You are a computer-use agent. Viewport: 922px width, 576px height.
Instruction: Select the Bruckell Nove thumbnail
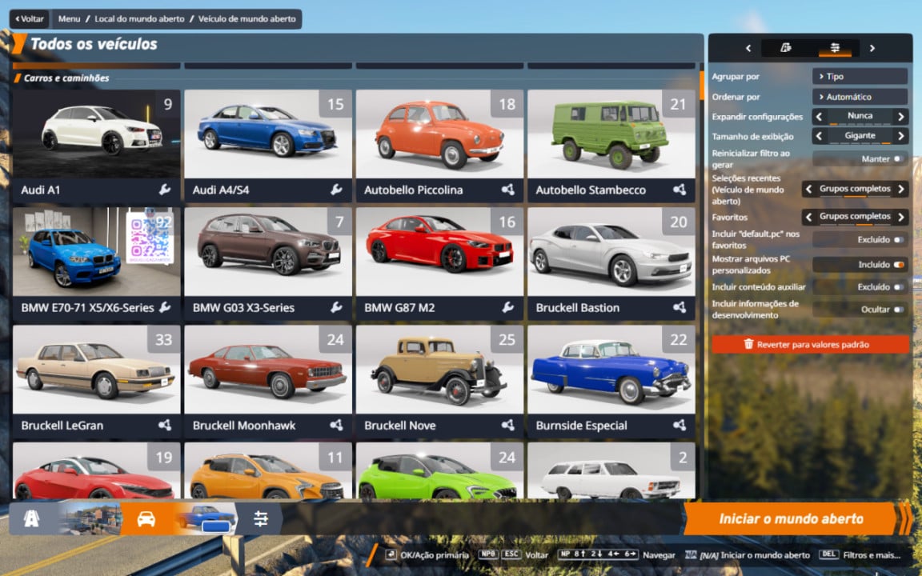(x=440, y=370)
